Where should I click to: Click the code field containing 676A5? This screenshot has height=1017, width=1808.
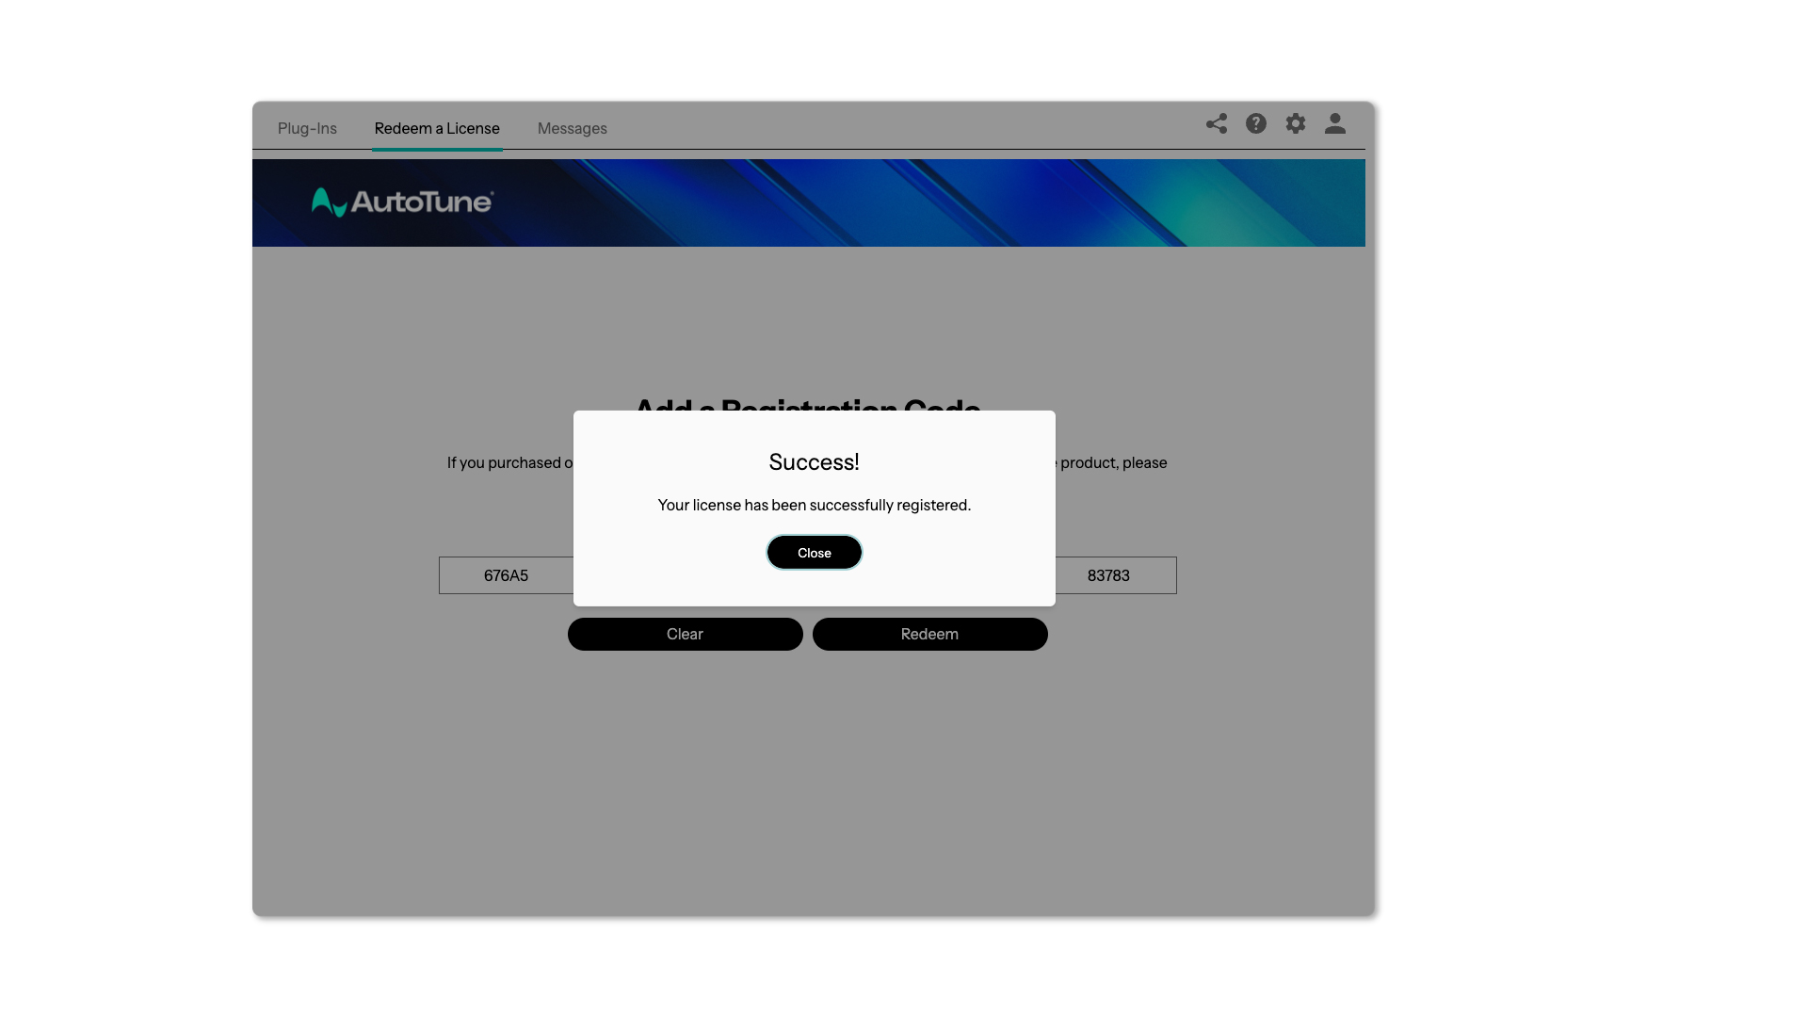pyautogui.click(x=506, y=575)
